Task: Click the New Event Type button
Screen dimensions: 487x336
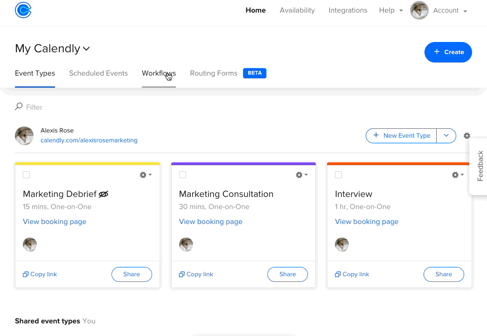Action: [x=401, y=135]
